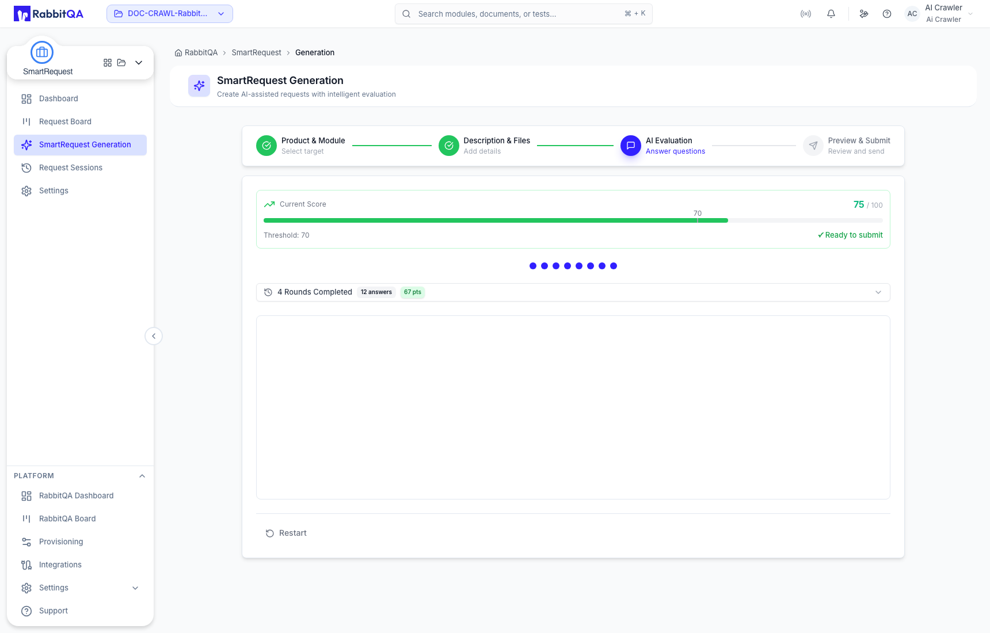Collapse the PLATFORM section
The image size is (990, 633).
142,476
